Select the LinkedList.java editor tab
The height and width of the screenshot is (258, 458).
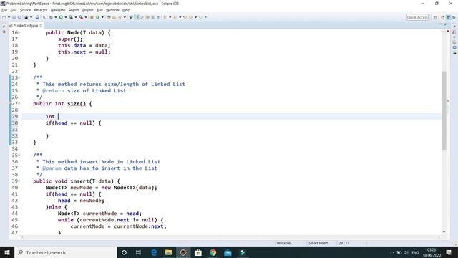click(26, 26)
